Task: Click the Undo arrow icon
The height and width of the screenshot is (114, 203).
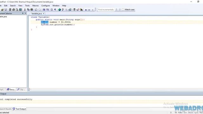Action: (36, 10)
